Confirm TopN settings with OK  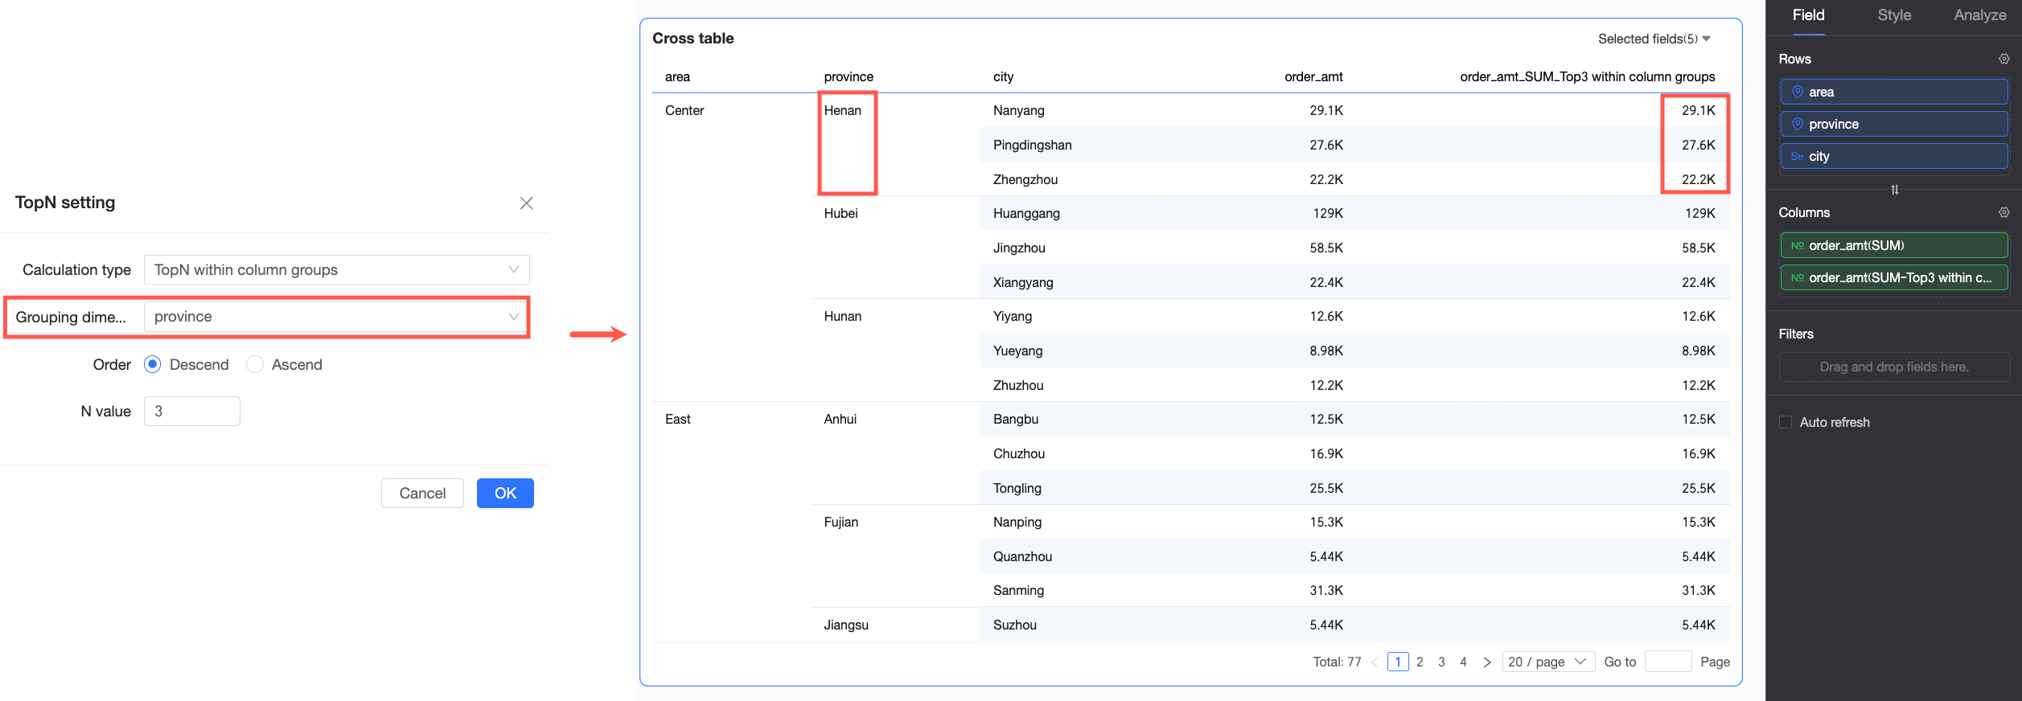[x=505, y=493]
